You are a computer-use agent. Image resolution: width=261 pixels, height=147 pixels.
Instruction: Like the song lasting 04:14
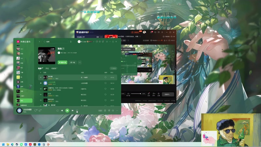[x=105, y=83]
